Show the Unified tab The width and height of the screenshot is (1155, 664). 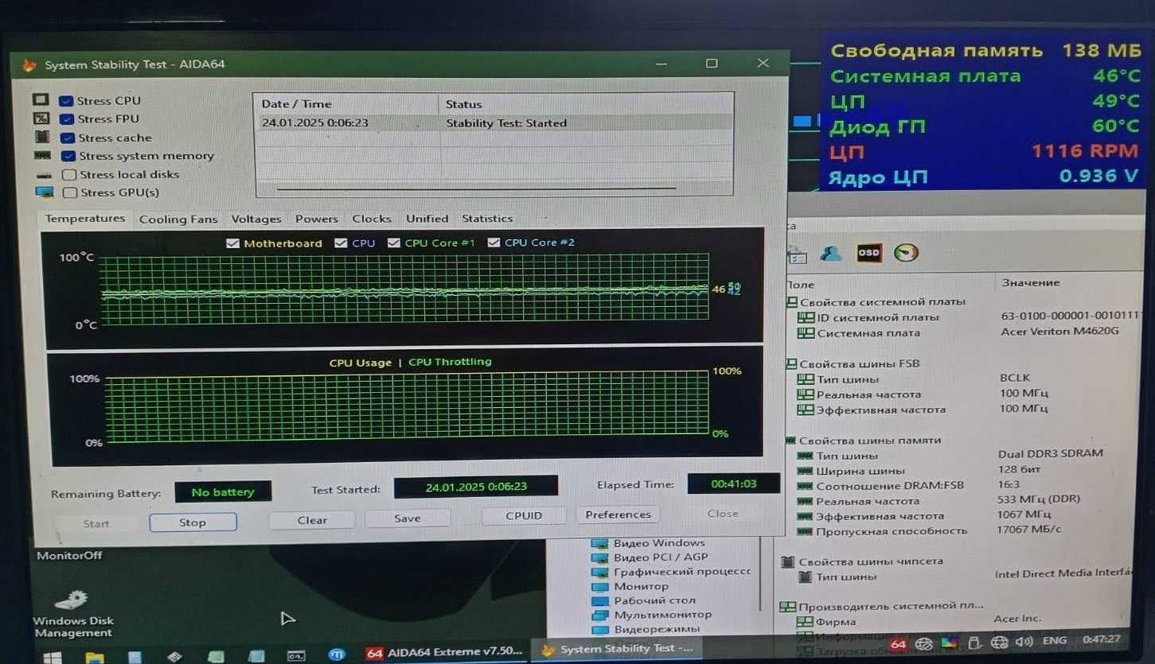pyautogui.click(x=427, y=219)
